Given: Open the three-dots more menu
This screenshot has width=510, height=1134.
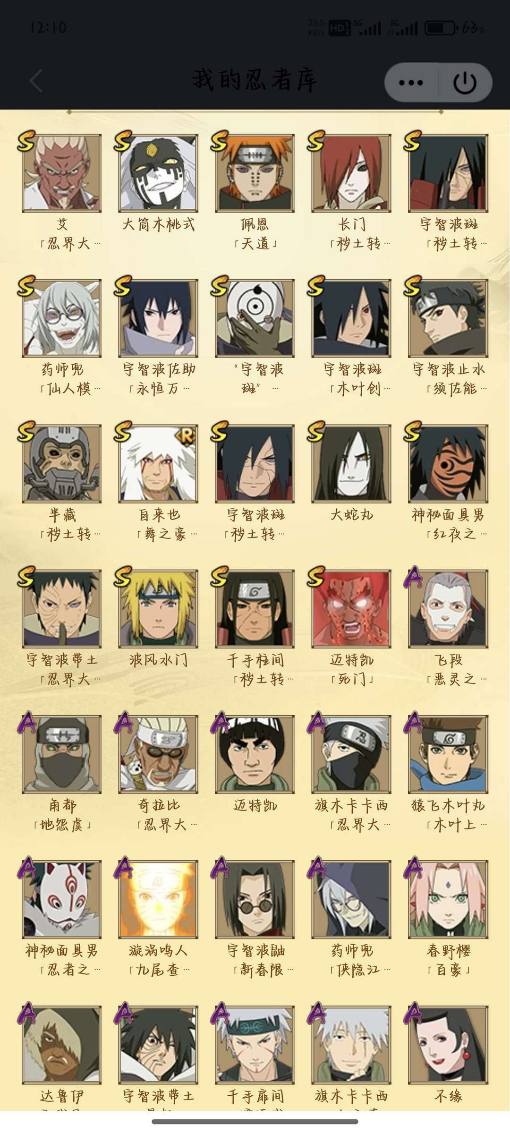Looking at the screenshot, I should tap(411, 83).
